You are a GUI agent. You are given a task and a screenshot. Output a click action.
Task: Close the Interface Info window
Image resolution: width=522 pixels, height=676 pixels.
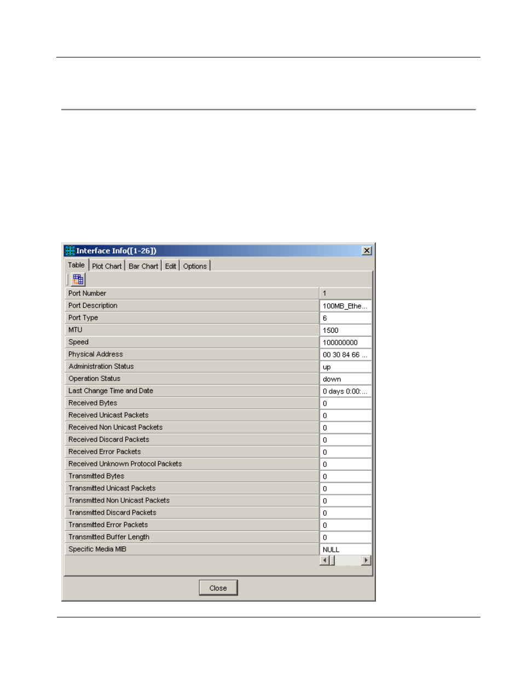(367, 251)
